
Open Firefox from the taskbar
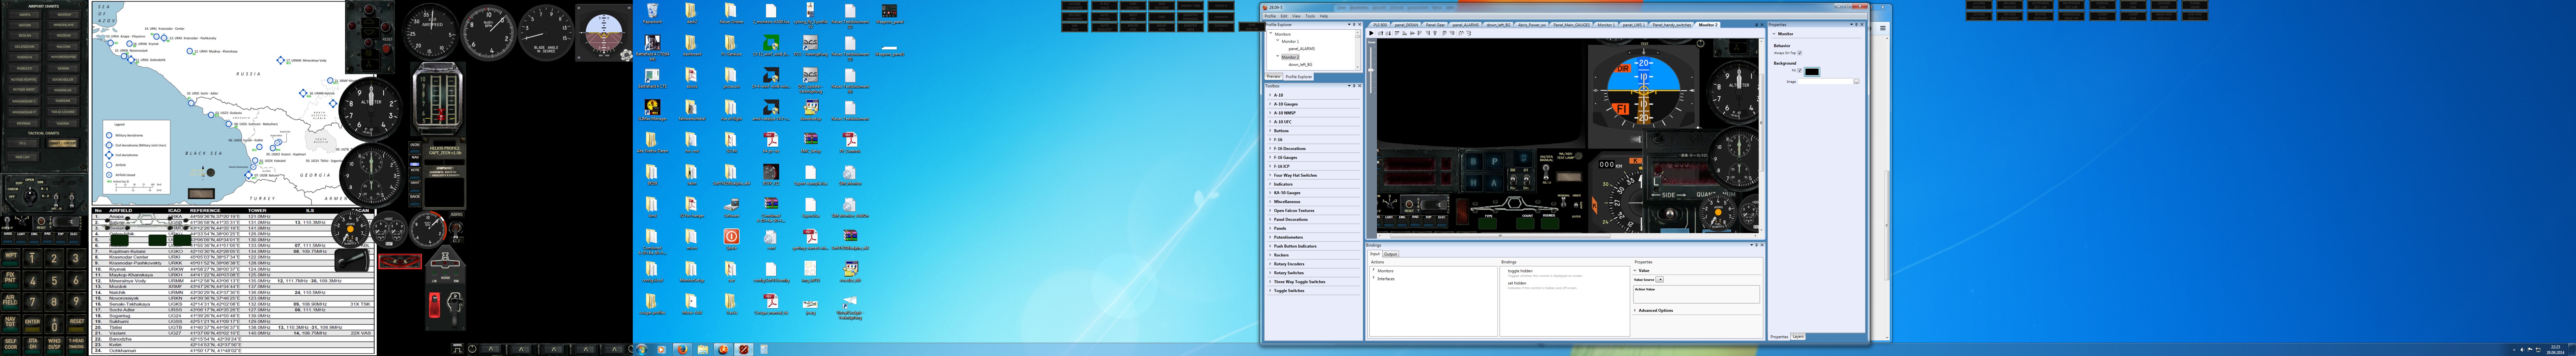point(683,349)
